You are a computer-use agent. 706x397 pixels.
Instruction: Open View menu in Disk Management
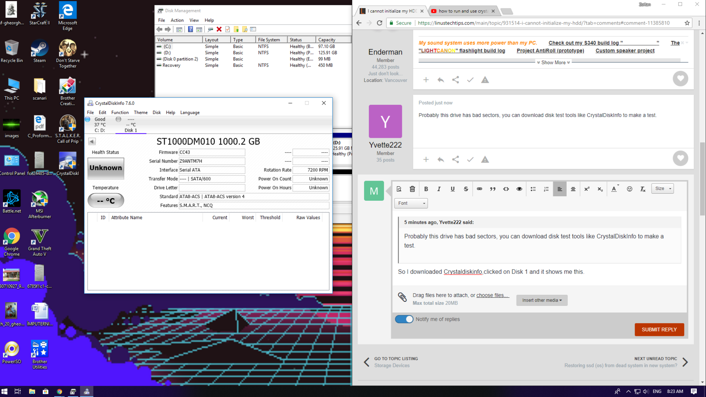click(x=194, y=20)
